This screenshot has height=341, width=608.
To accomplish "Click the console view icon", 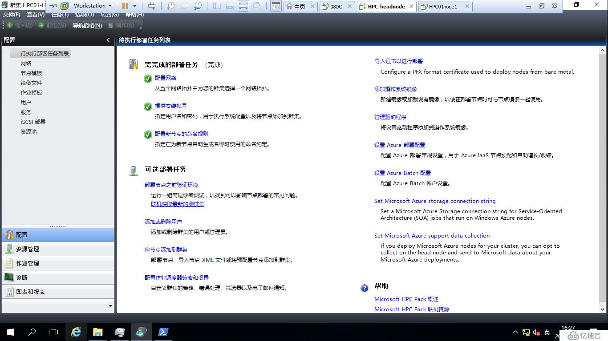I will [x=276, y=6].
